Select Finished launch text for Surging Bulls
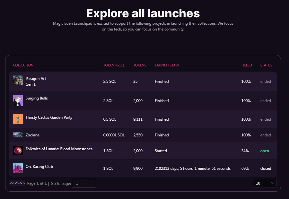Viewport: 289px width, 199px height. pyautogui.click(x=162, y=101)
